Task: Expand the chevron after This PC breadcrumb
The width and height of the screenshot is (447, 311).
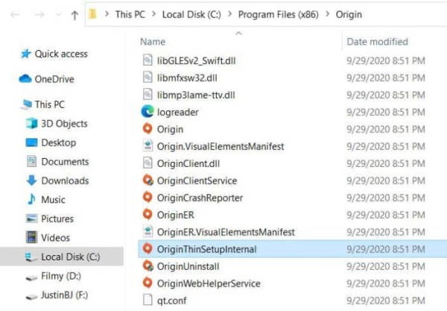Action: point(153,14)
